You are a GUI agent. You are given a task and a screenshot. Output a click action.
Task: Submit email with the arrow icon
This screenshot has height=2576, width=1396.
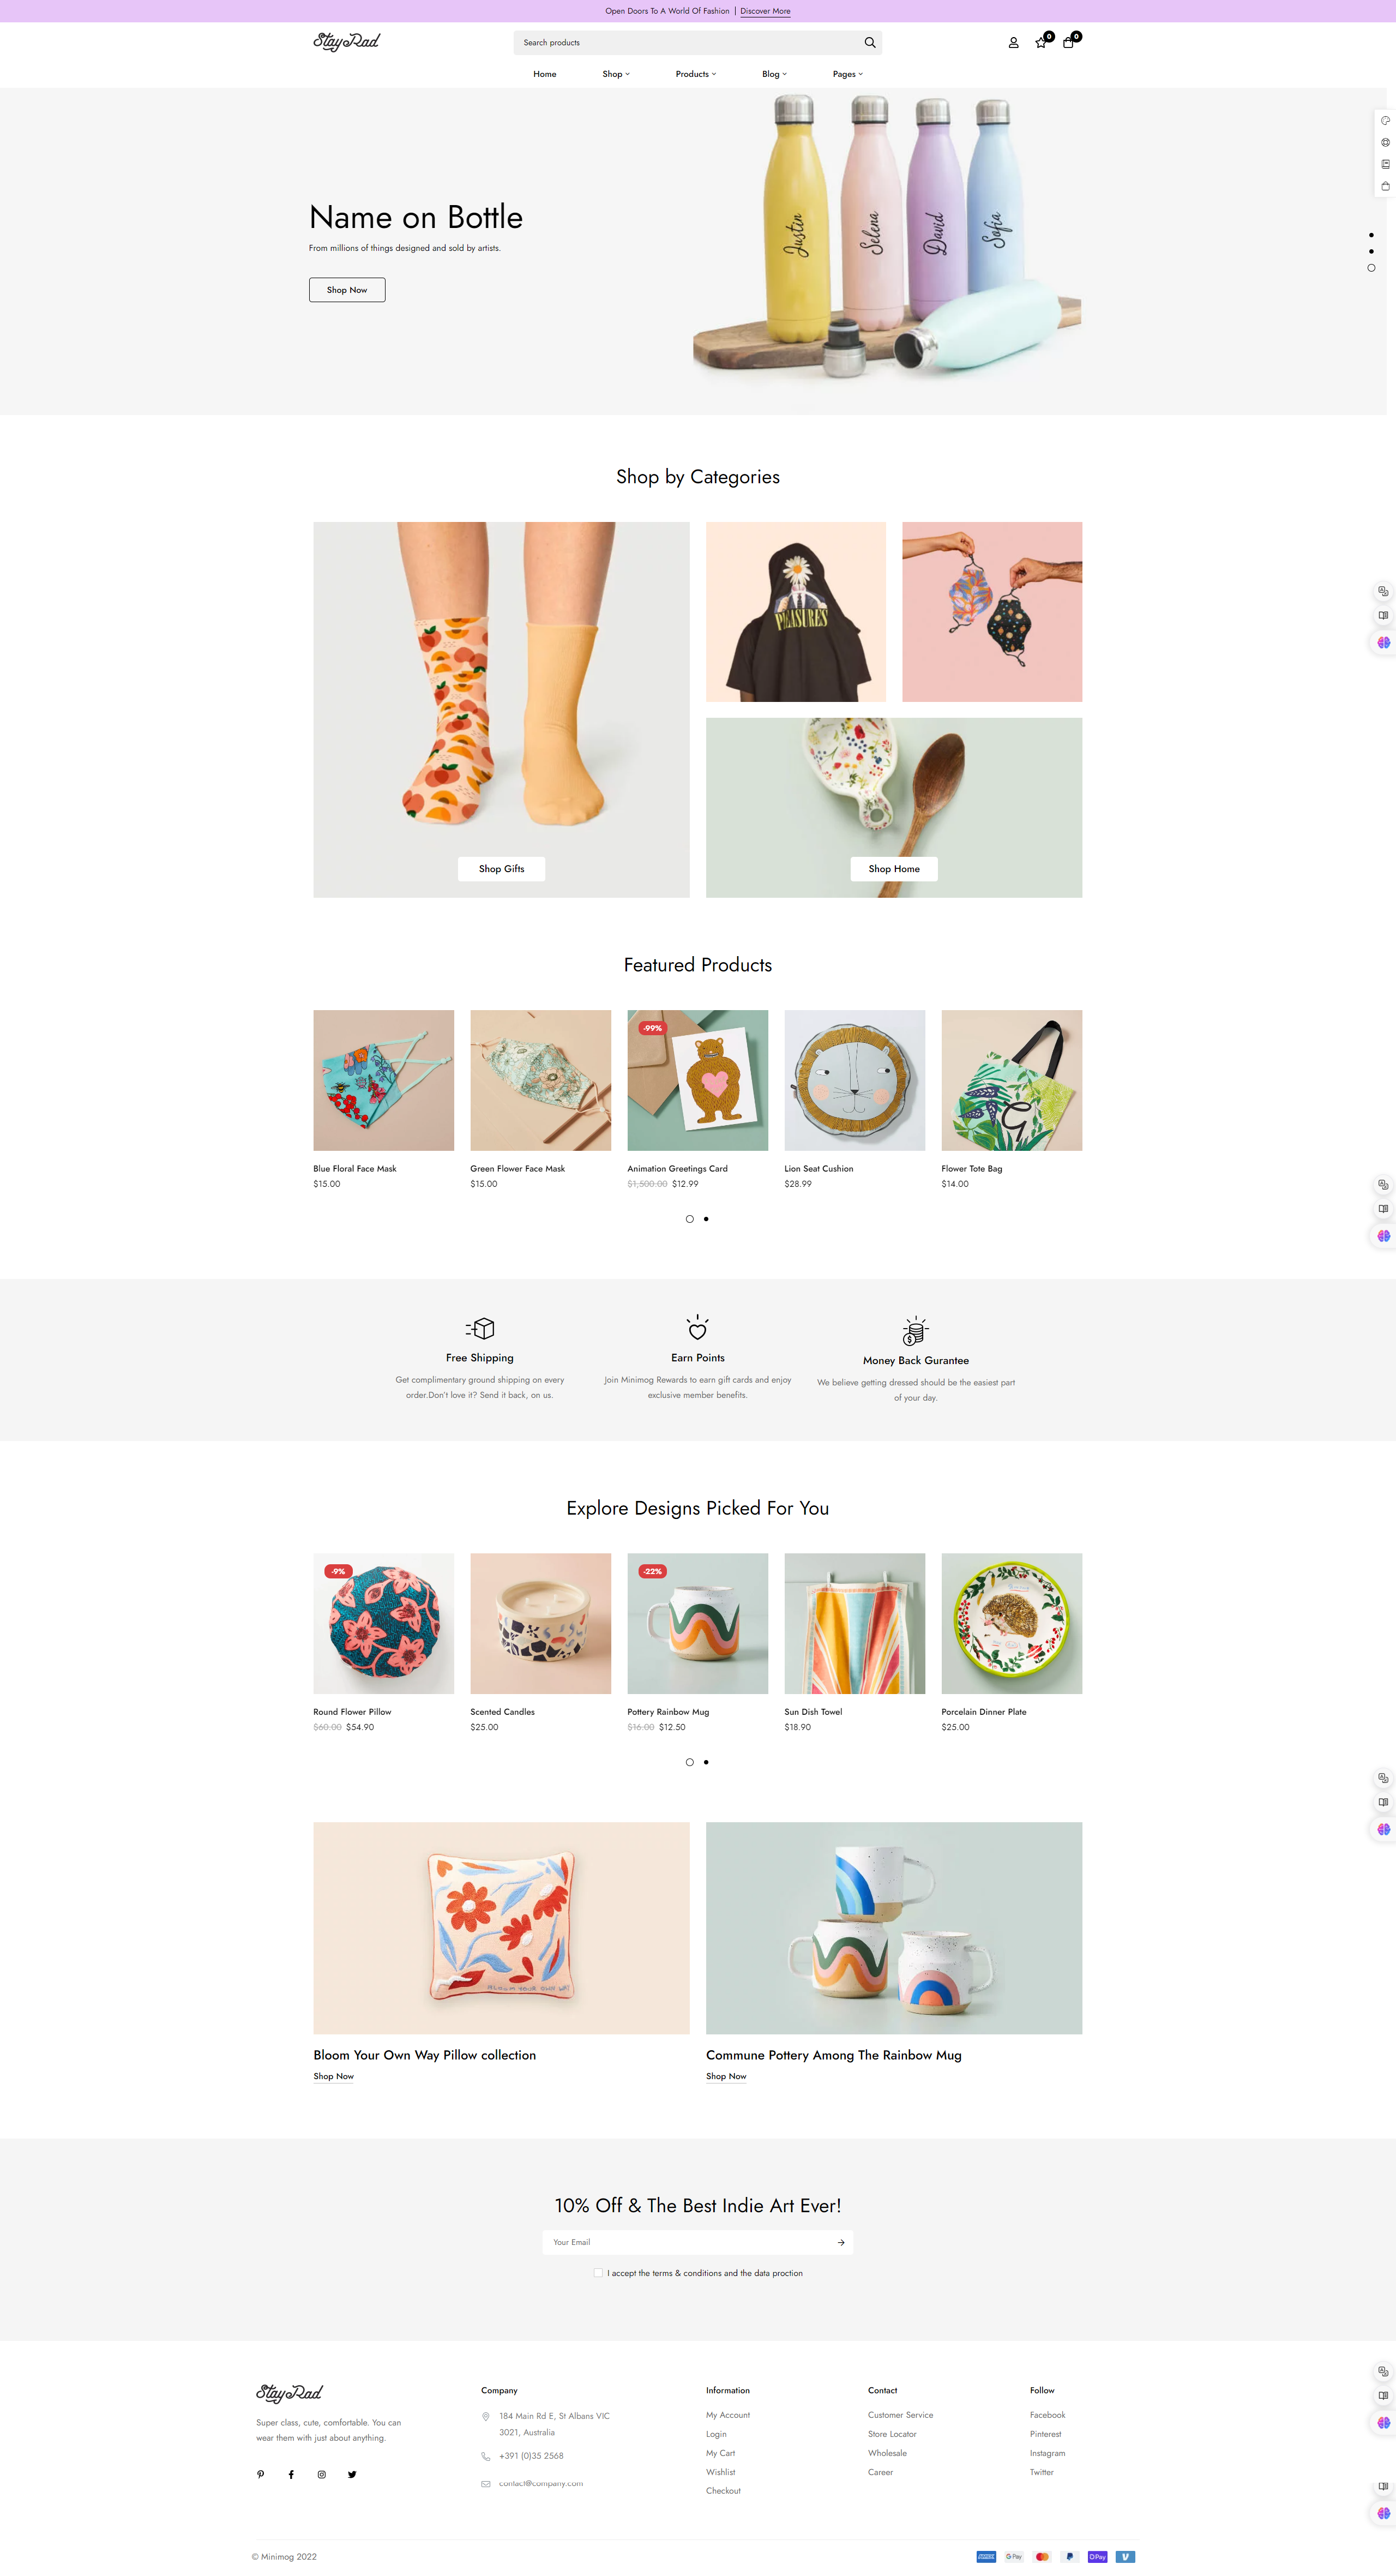(x=841, y=2242)
